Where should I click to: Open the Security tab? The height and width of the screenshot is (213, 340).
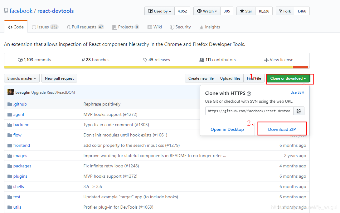[x=180, y=27]
